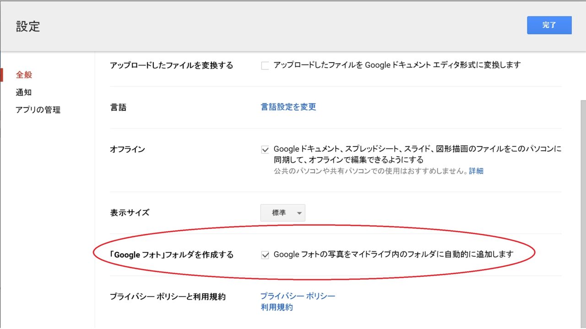Screen dimensions: 586x329
Task: Open the プライバシー ポリシー link
Action: point(298,296)
